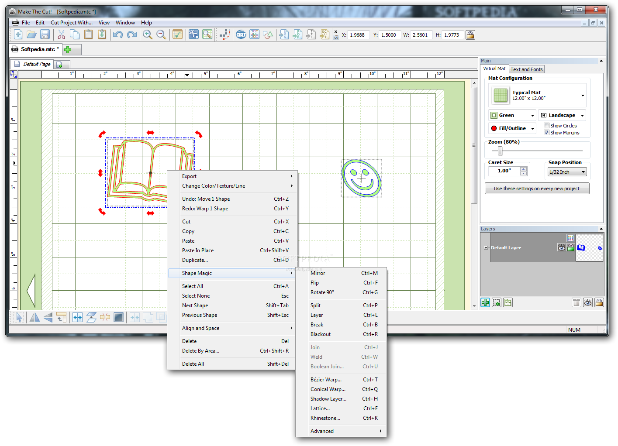The height and width of the screenshot is (446, 618).
Task: Choose Duplicate... from context menu
Action: click(232, 260)
